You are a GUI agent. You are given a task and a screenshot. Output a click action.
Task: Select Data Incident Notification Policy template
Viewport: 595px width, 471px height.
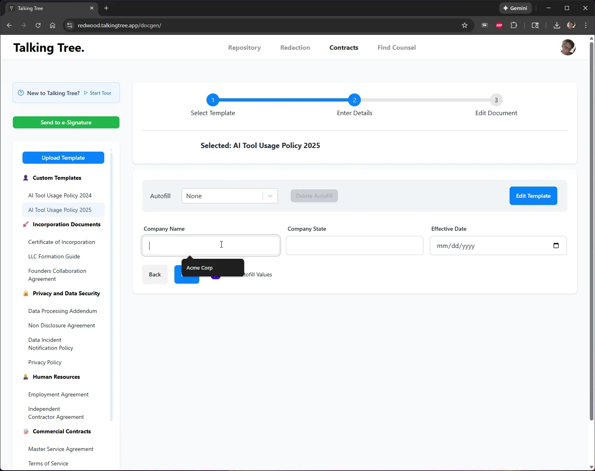click(x=51, y=344)
